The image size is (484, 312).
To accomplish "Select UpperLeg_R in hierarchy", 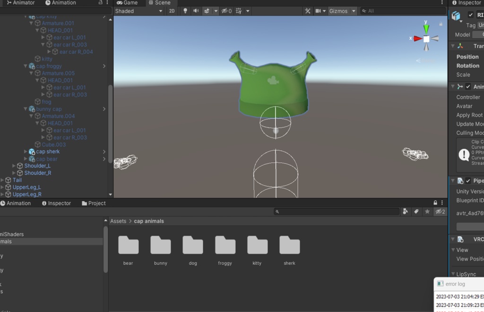I will point(27,194).
